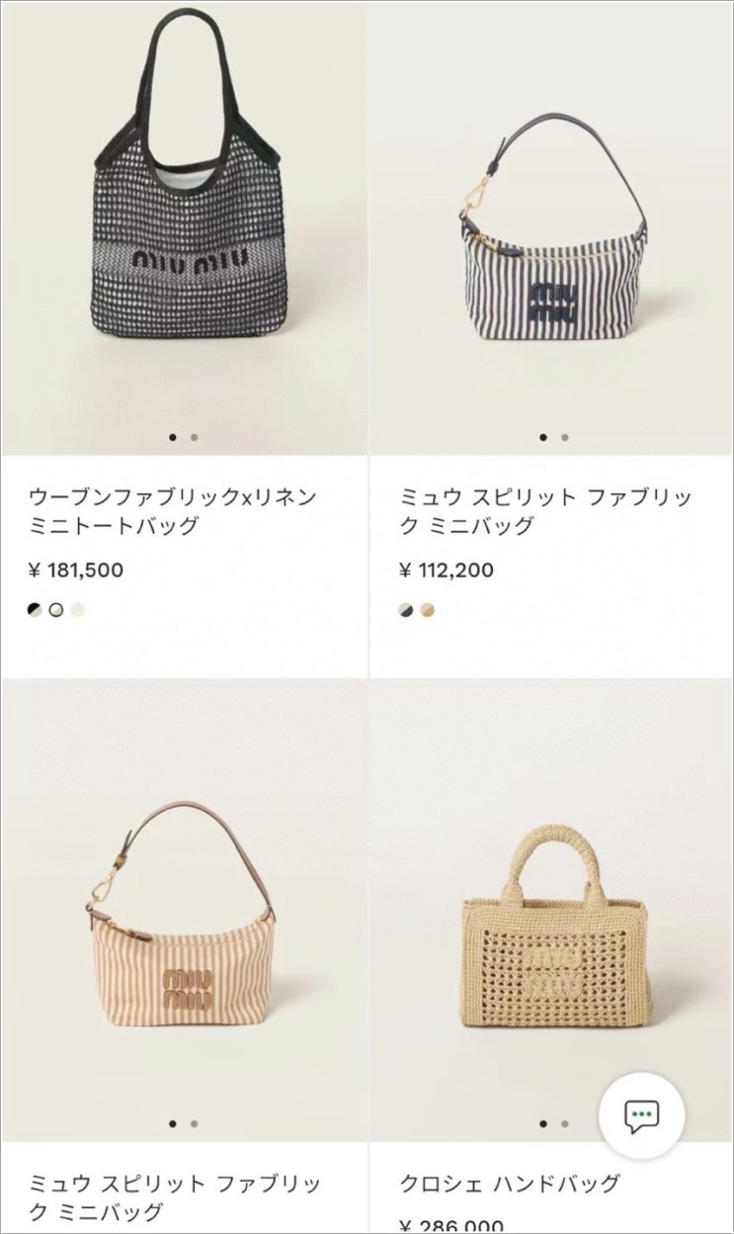Open the chat support bubble icon
This screenshot has width=734, height=1234.
[x=642, y=1116]
